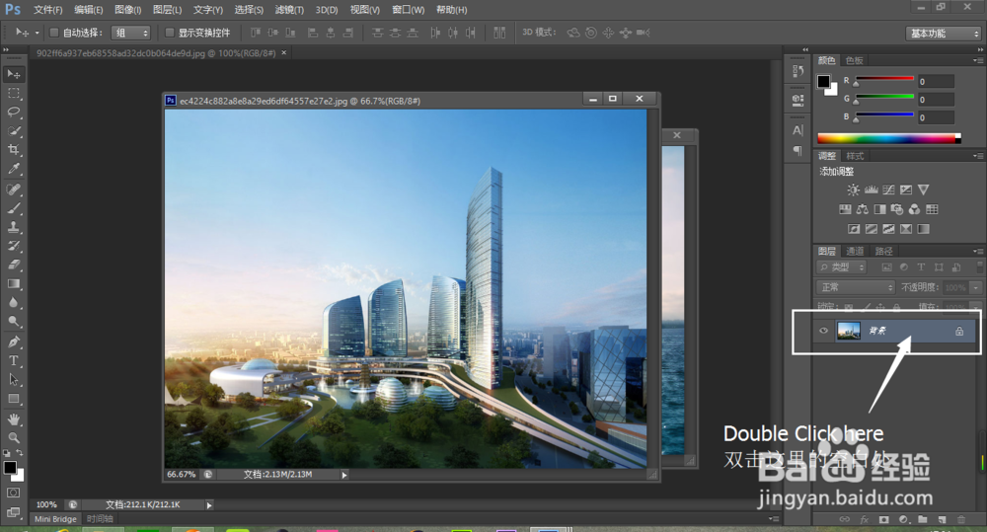Viewport: 987px width, 532px height.
Task: Add a Levels adjustment
Action: click(872, 190)
